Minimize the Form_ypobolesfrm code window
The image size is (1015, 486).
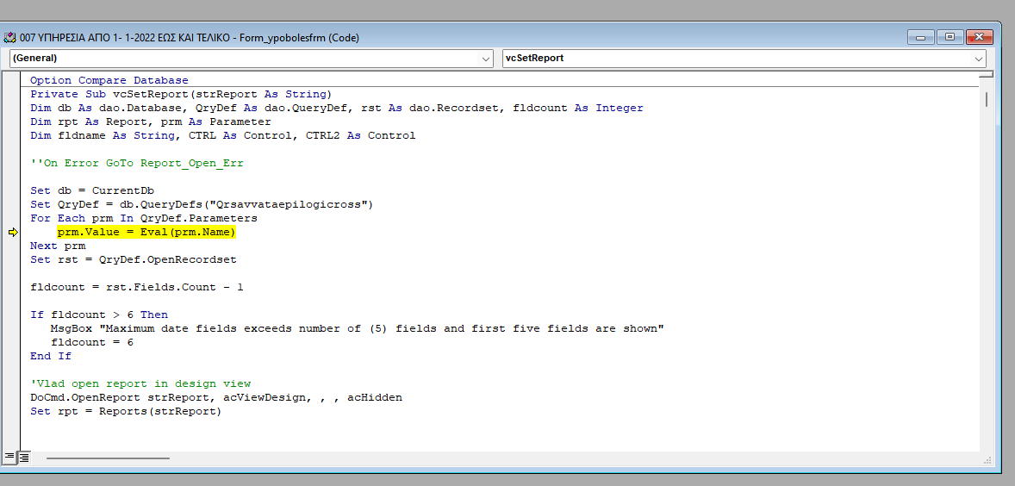pyautogui.click(x=920, y=38)
